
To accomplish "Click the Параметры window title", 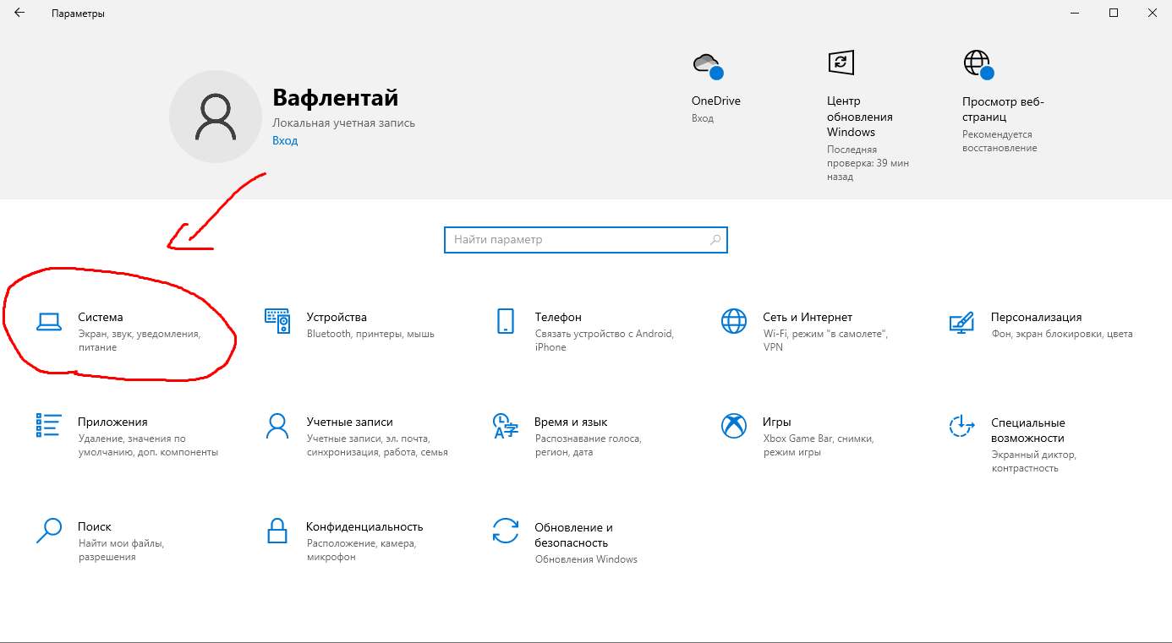I will click(79, 14).
